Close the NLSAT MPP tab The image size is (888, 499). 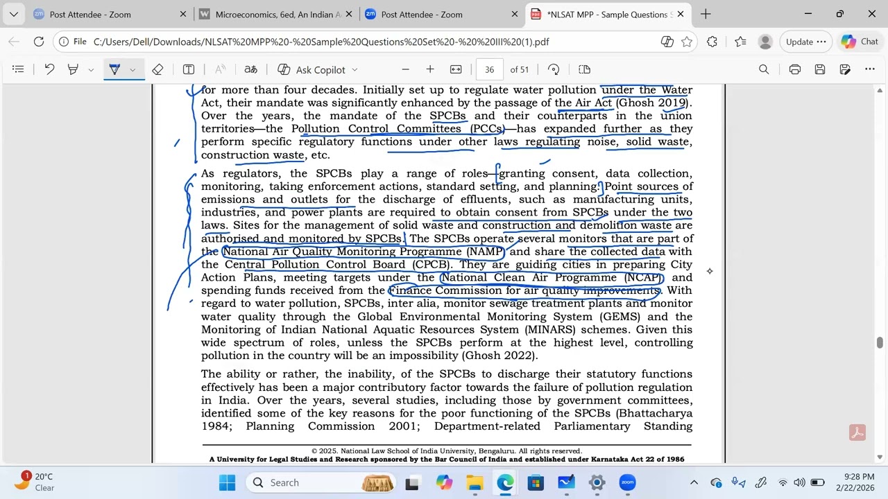click(x=680, y=14)
